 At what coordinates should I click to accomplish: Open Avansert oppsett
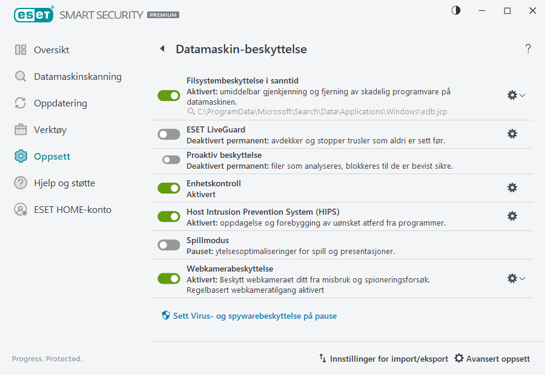[x=492, y=358]
